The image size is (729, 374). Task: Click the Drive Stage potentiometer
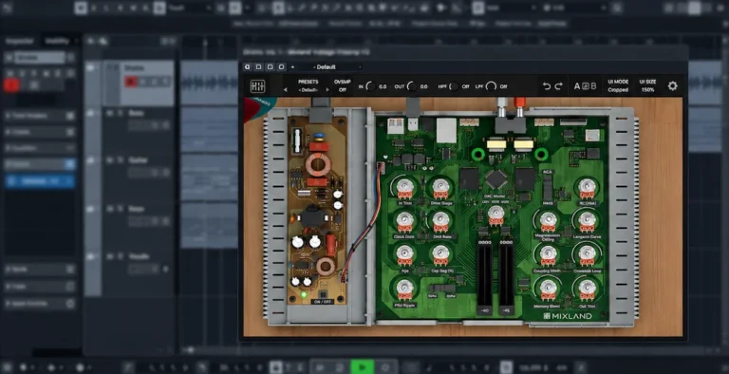tap(440, 187)
